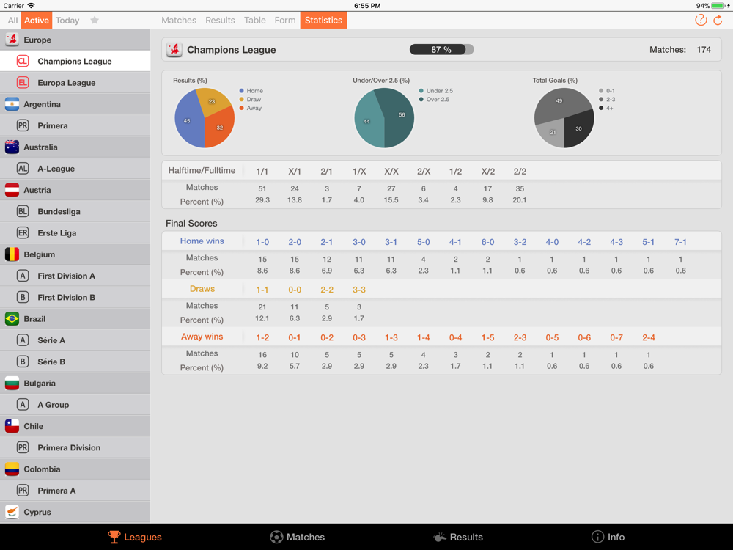Screen dimensions: 733x550
Task: Tap the Results (%) pie chart
Action: 205,118
